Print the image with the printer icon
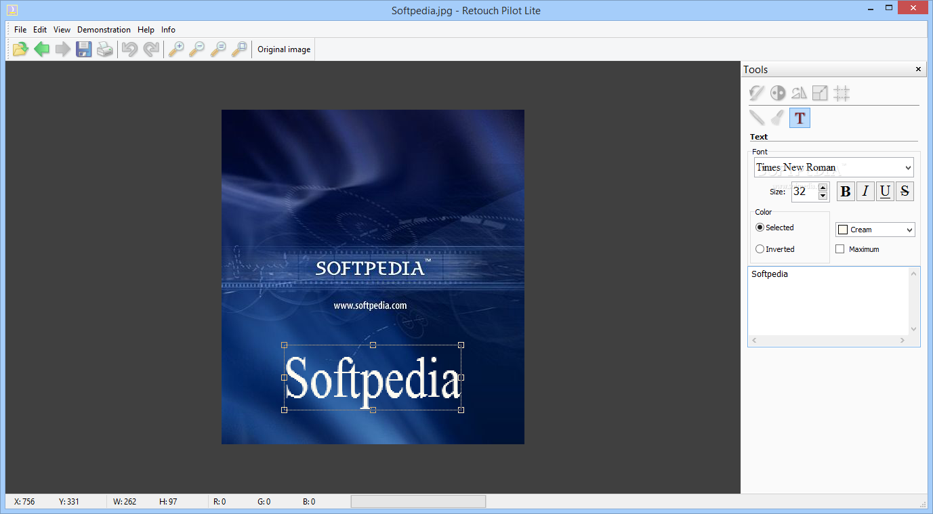Image resolution: width=933 pixels, height=514 pixels. click(x=105, y=49)
